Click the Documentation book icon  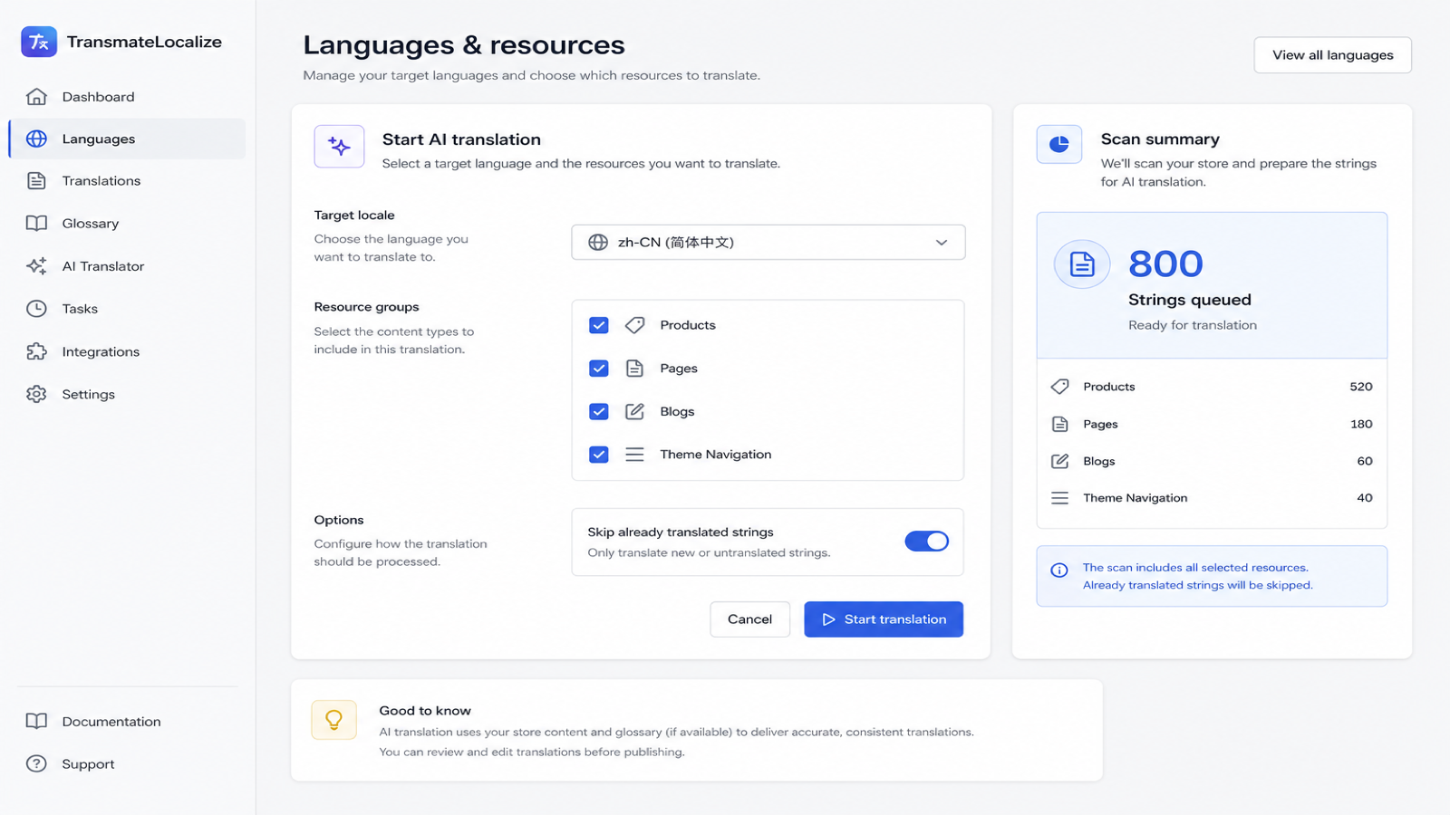click(36, 722)
